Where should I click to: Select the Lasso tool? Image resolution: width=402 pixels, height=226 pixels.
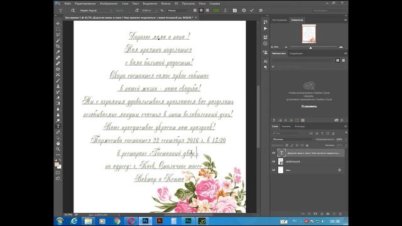tap(58, 35)
